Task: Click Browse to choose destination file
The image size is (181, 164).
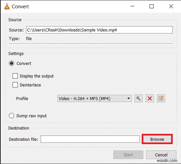Action: 157,139
